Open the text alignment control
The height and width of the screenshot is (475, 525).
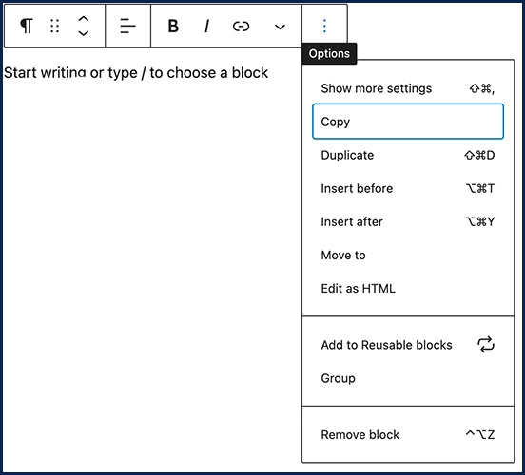click(x=127, y=26)
